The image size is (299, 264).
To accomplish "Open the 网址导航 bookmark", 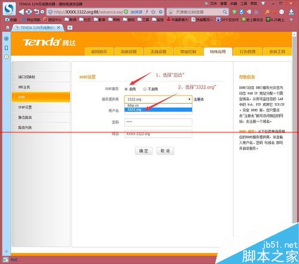I will [31, 20].
